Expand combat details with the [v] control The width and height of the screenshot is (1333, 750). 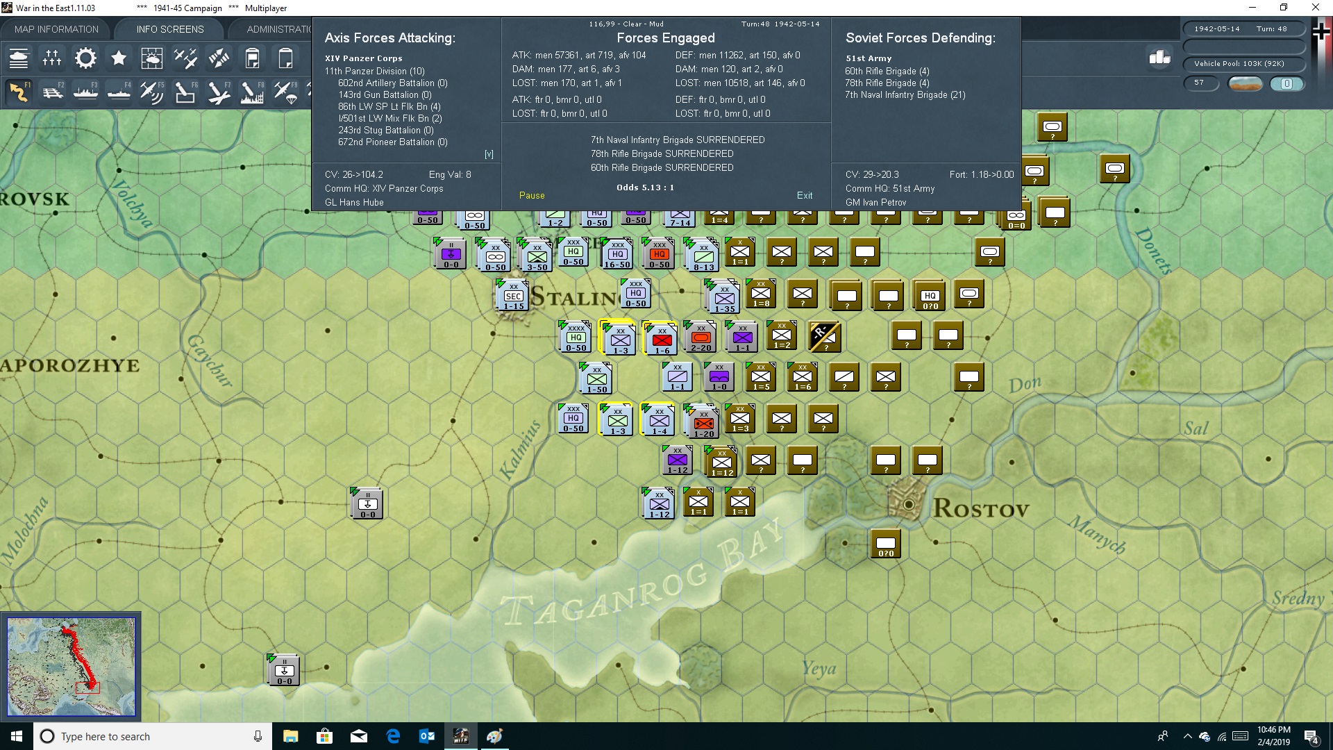pos(489,153)
